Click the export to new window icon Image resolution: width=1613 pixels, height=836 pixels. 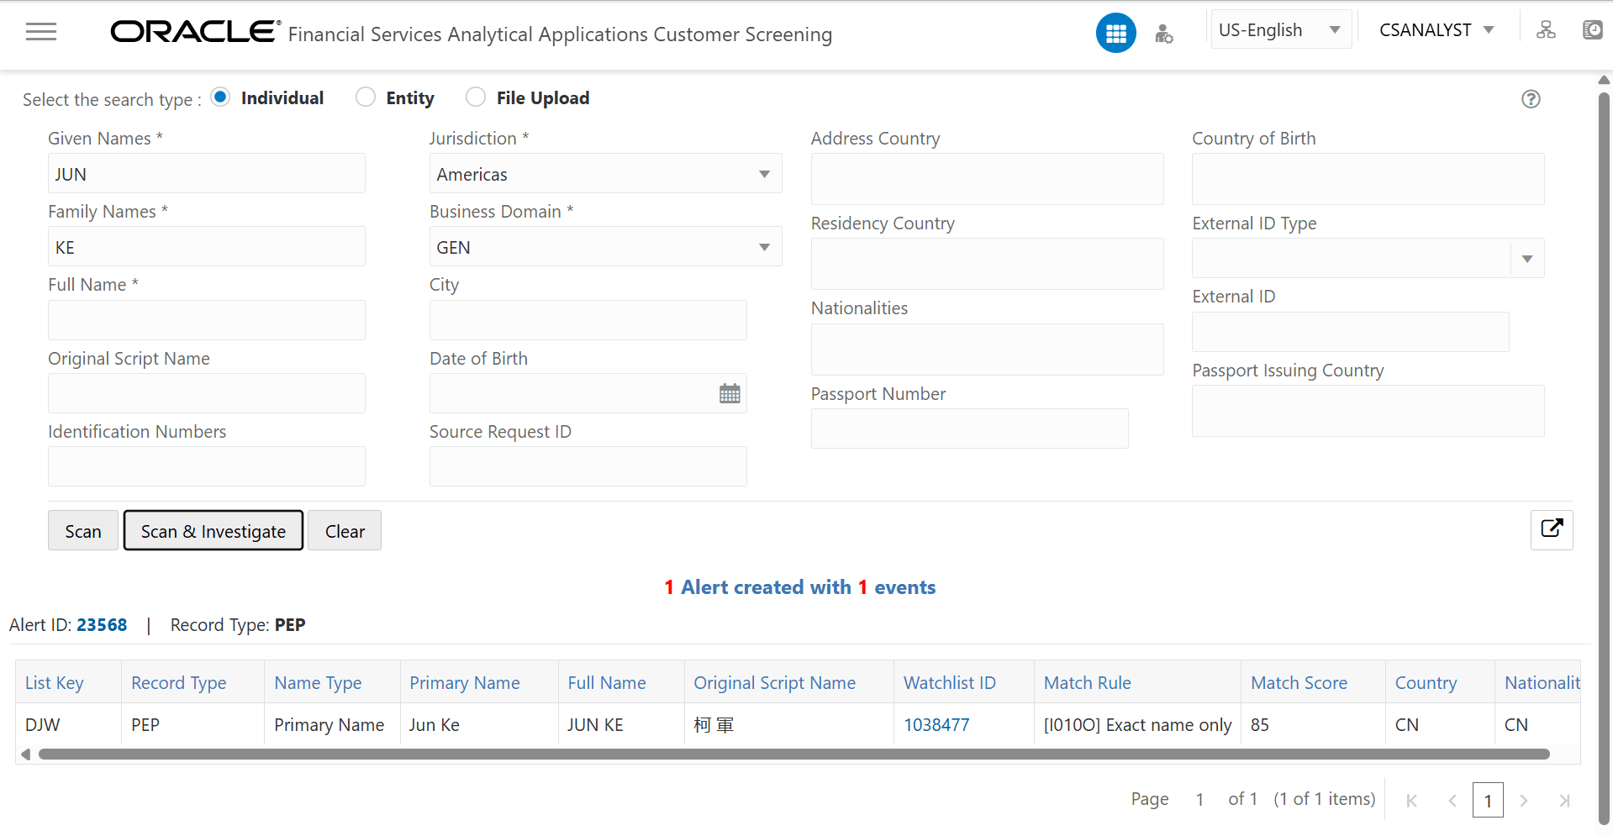click(1552, 529)
